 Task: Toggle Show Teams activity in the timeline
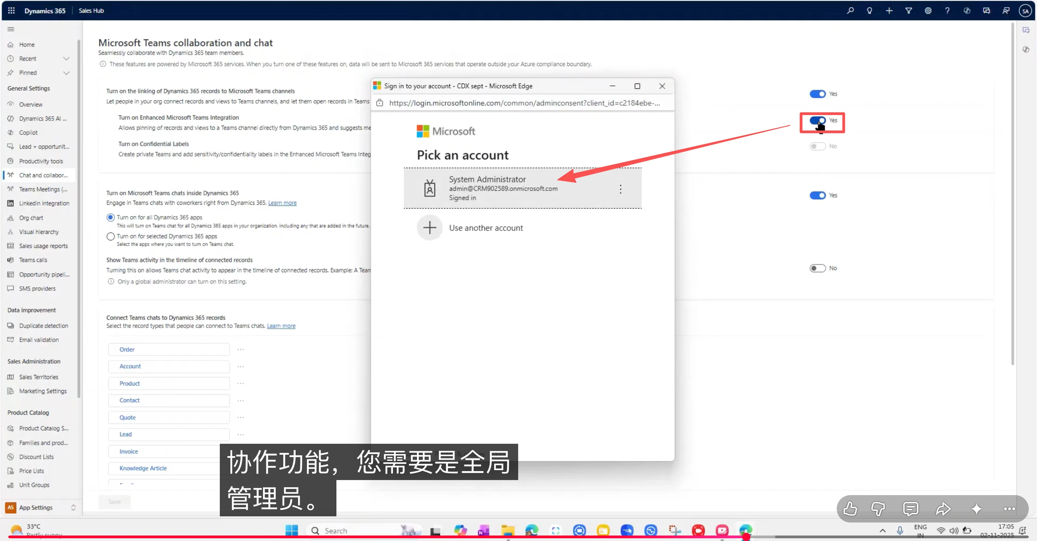click(817, 268)
